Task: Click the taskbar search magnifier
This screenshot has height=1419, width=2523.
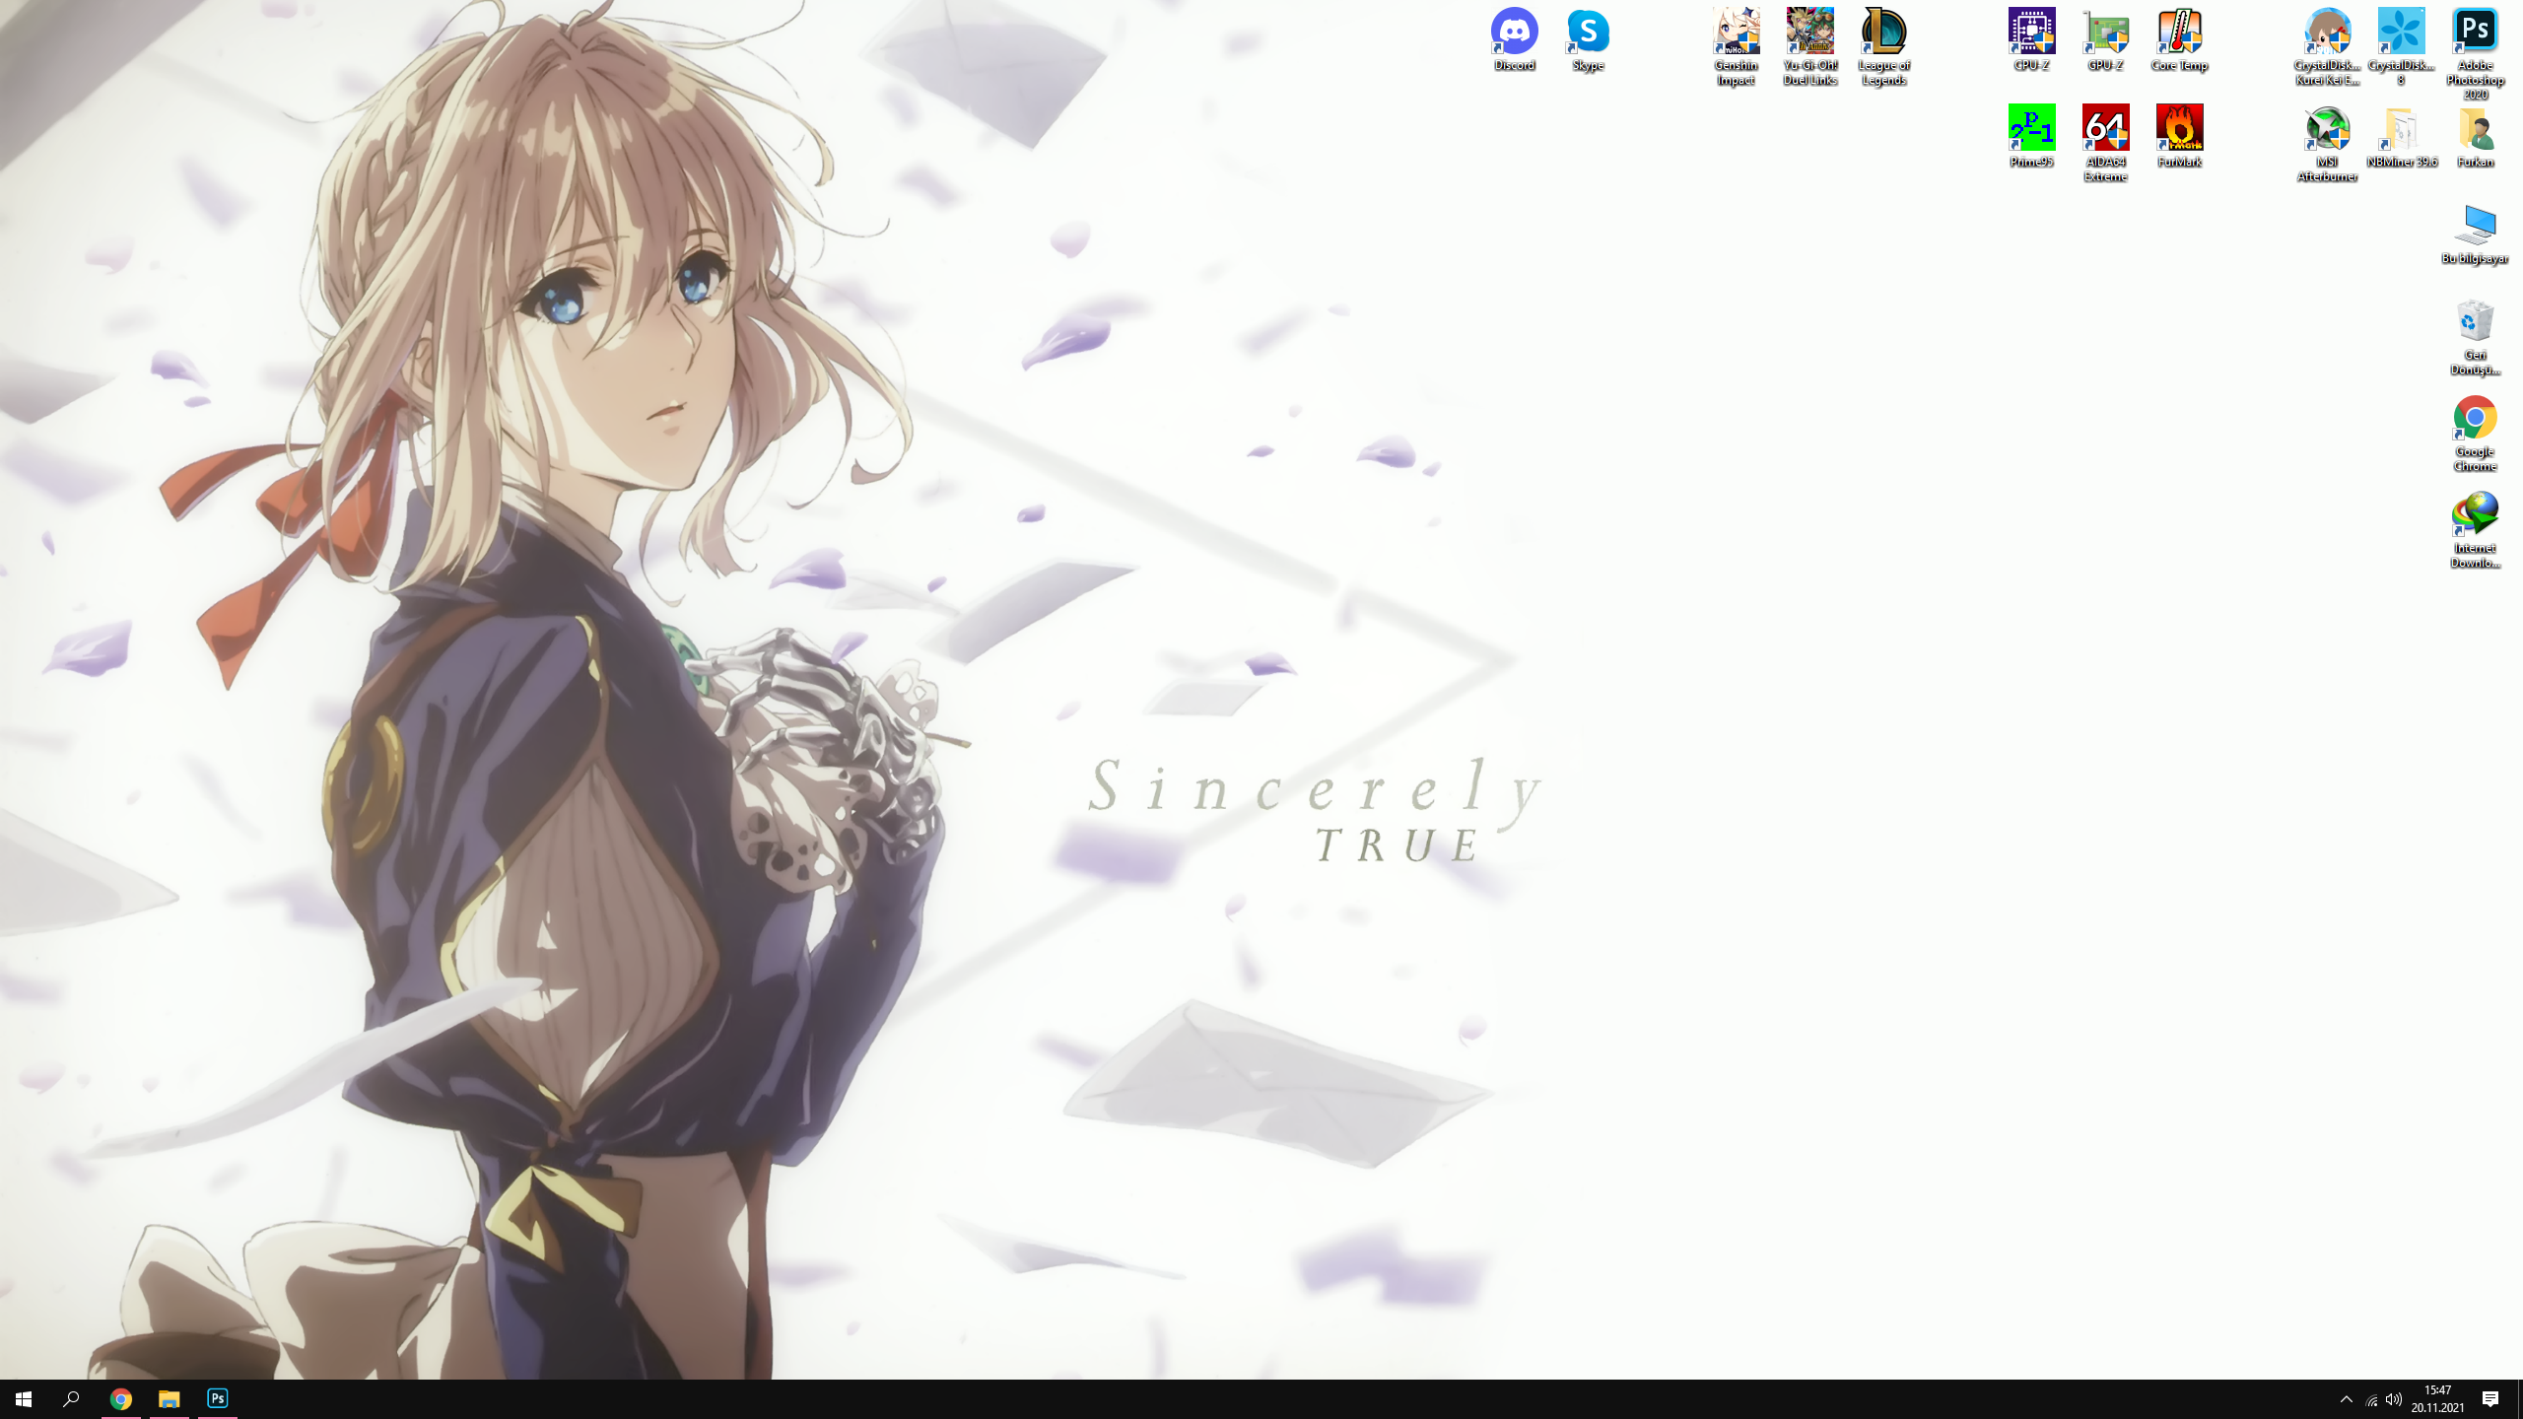Action: (71, 1398)
